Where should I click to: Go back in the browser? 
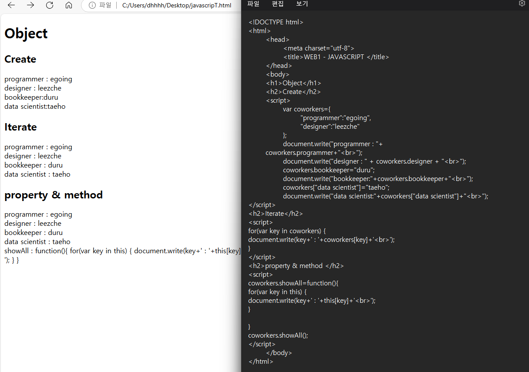11,5
